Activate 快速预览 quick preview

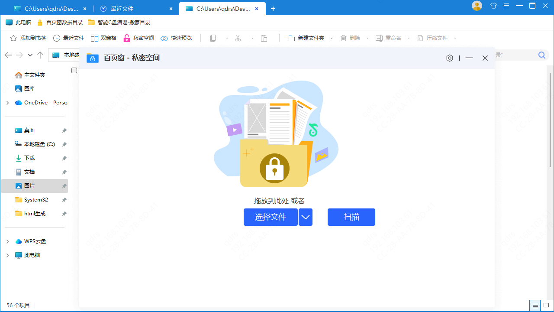pos(176,38)
